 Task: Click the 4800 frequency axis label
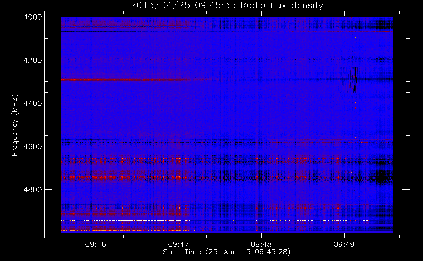33,189
